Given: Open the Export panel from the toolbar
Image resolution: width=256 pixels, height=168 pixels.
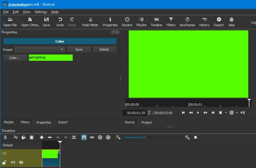Looking at the screenshot, I should coord(219,22).
